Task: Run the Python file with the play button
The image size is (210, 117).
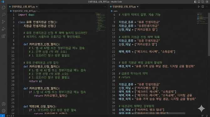Action: point(199,7)
